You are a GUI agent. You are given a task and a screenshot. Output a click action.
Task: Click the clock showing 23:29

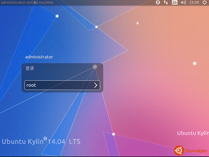pos(194,3)
